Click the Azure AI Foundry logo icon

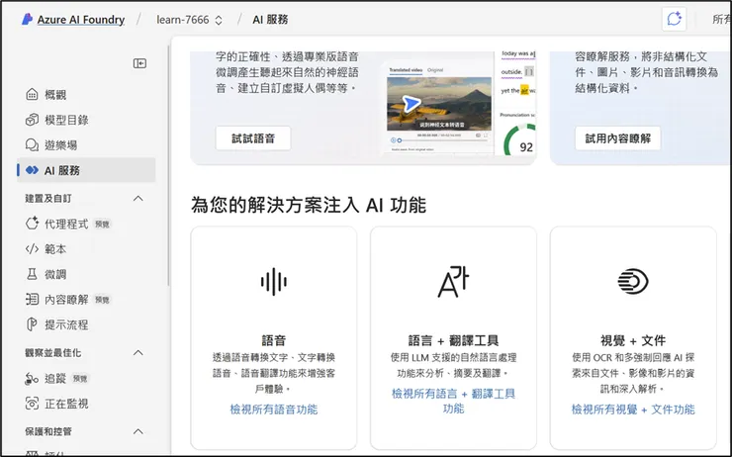click(27, 19)
